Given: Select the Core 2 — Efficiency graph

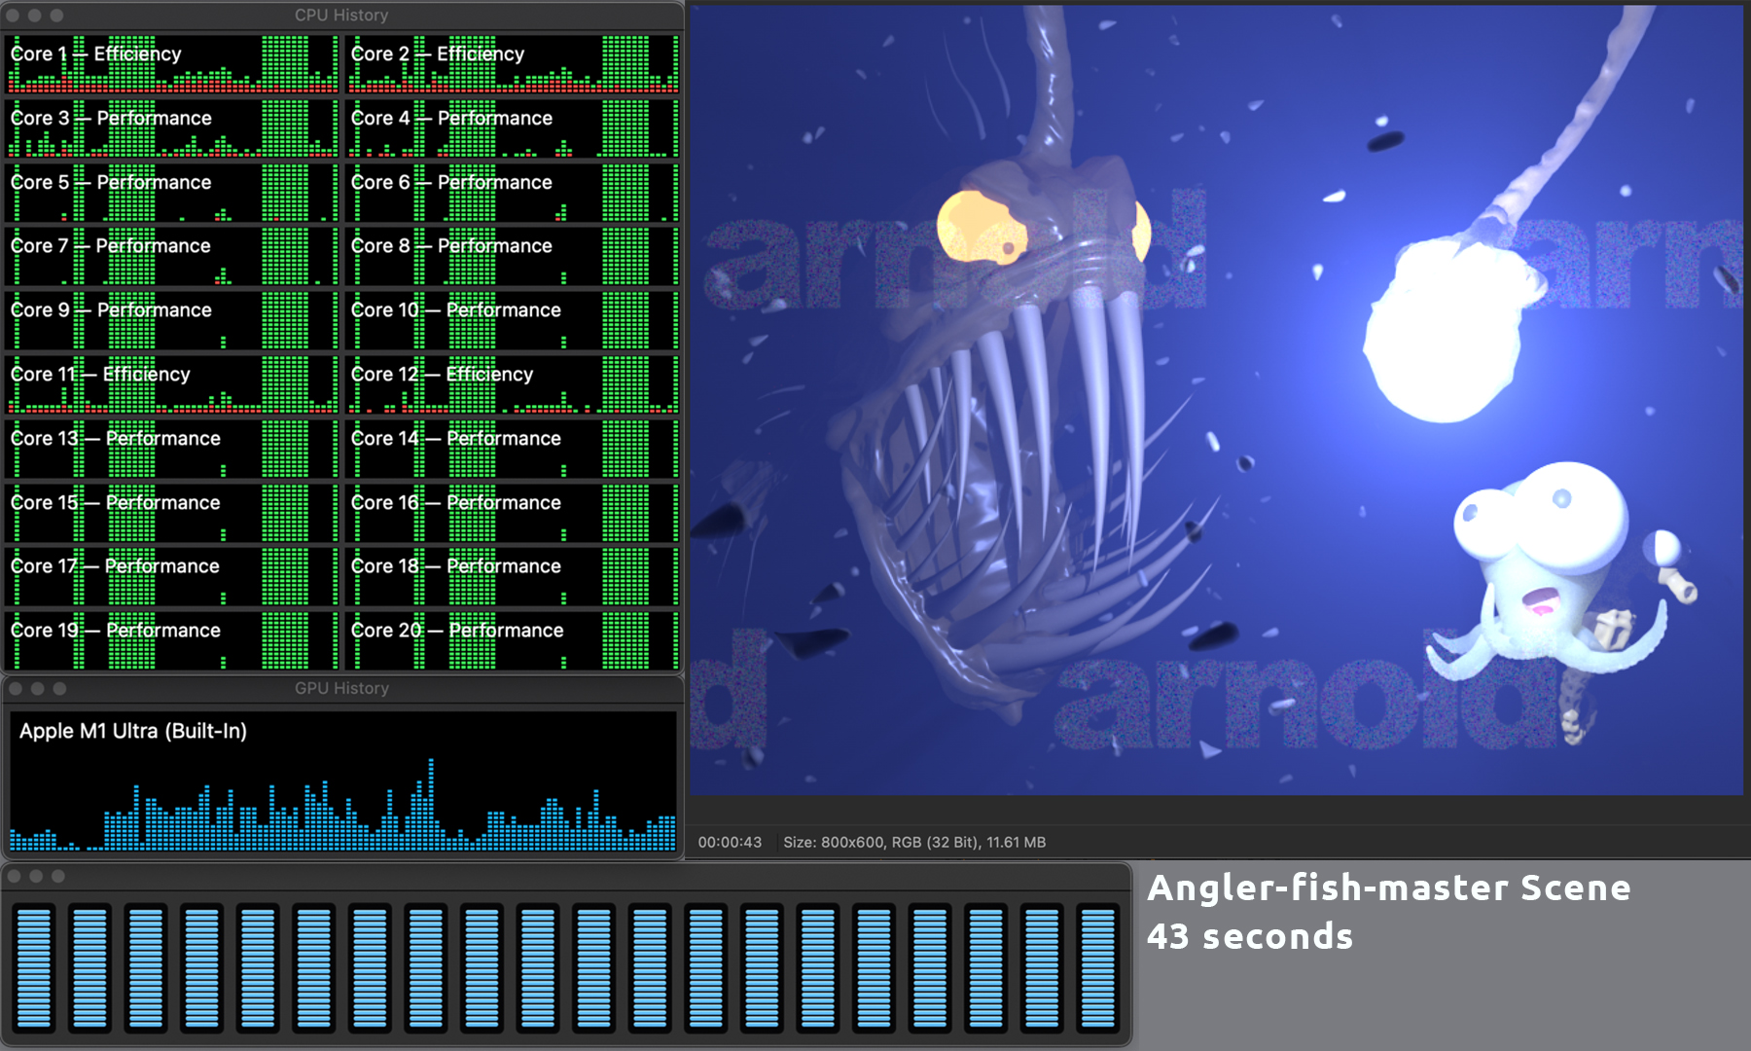Looking at the screenshot, I should pyautogui.click(x=513, y=64).
